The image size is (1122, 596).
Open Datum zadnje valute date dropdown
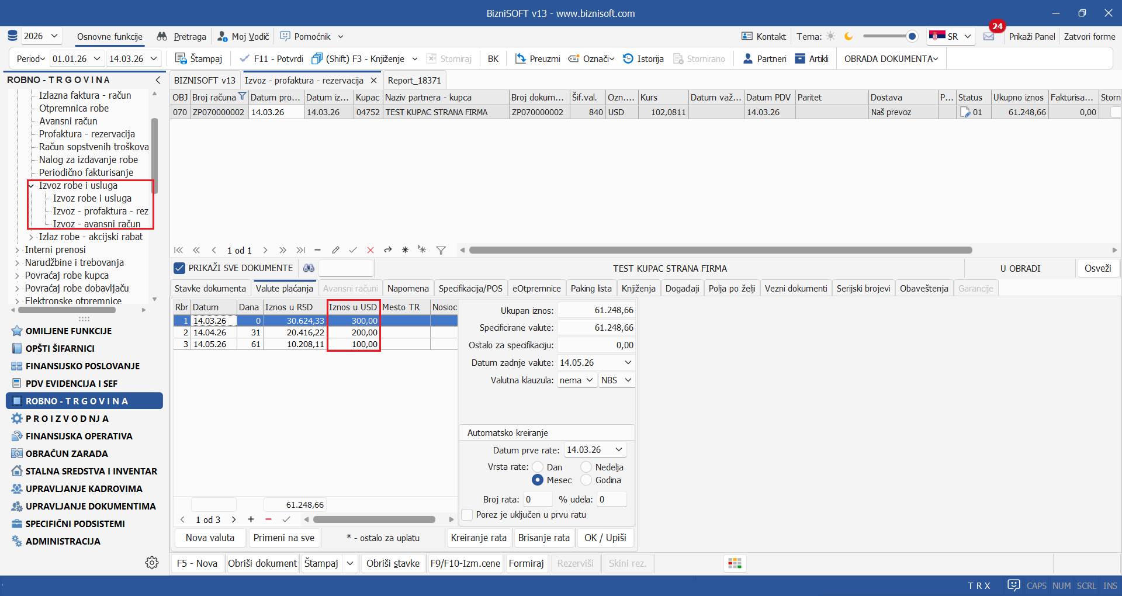pyautogui.click(x=628, y=362)
